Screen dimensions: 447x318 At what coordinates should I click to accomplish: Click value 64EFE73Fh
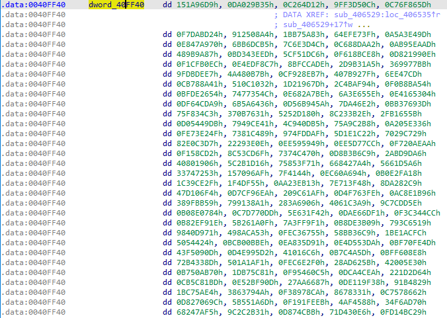pos(355,34)
